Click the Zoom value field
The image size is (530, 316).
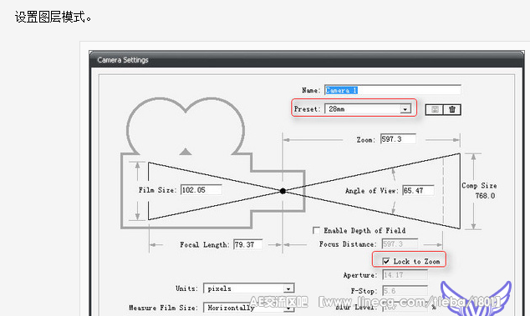point(398,139)
